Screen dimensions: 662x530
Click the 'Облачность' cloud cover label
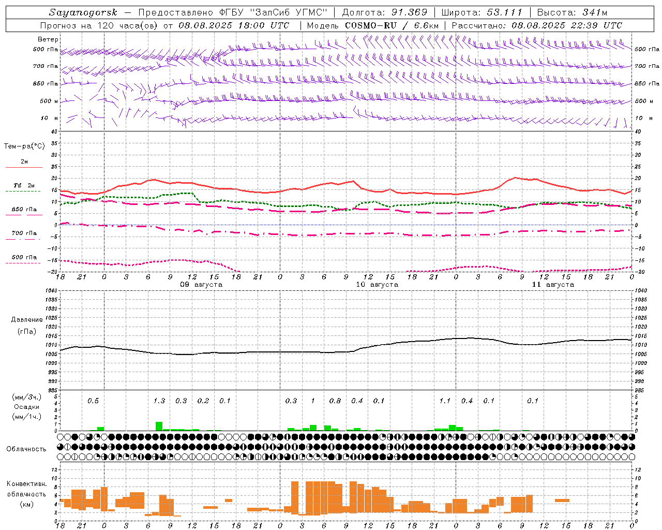click(x=26, y=449)
